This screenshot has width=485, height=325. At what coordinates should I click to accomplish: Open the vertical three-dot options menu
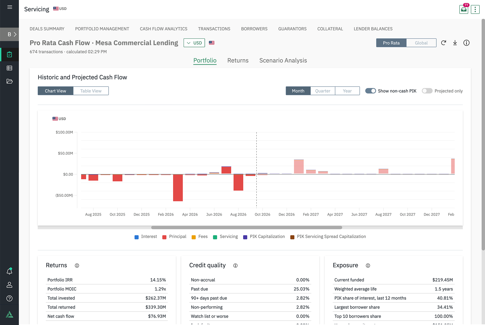pyautogui.click(x=475, y=9)
